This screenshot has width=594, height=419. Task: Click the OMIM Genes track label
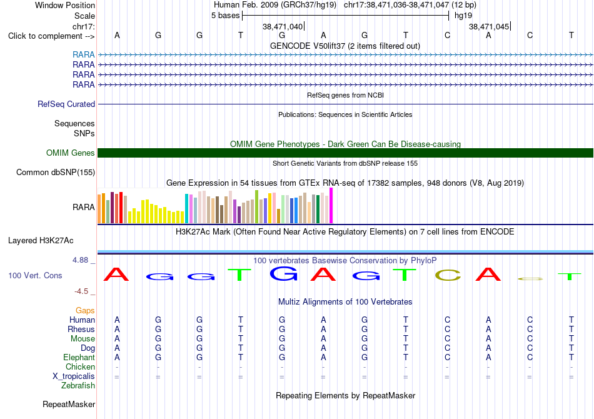pos(70,153)
